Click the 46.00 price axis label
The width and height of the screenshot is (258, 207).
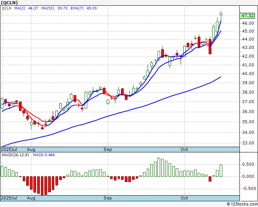248,23
